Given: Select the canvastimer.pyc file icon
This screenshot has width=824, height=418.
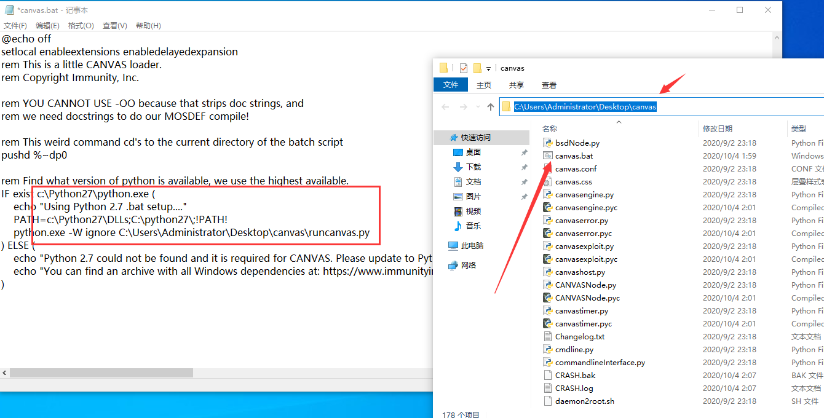Looking at the screenshot, I should pos(548,323).
